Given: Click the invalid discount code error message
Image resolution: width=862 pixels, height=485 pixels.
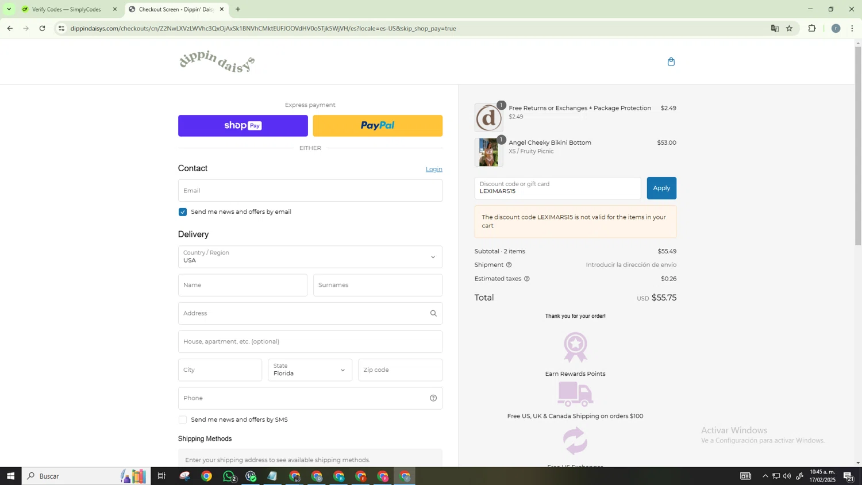Looking at the screenshot, I should click(x=575, y=222).
